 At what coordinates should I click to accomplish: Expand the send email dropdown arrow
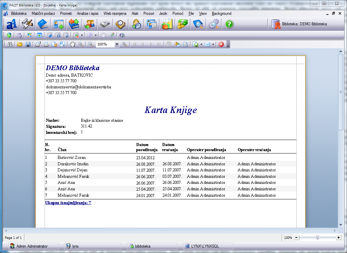click(213, 44)
